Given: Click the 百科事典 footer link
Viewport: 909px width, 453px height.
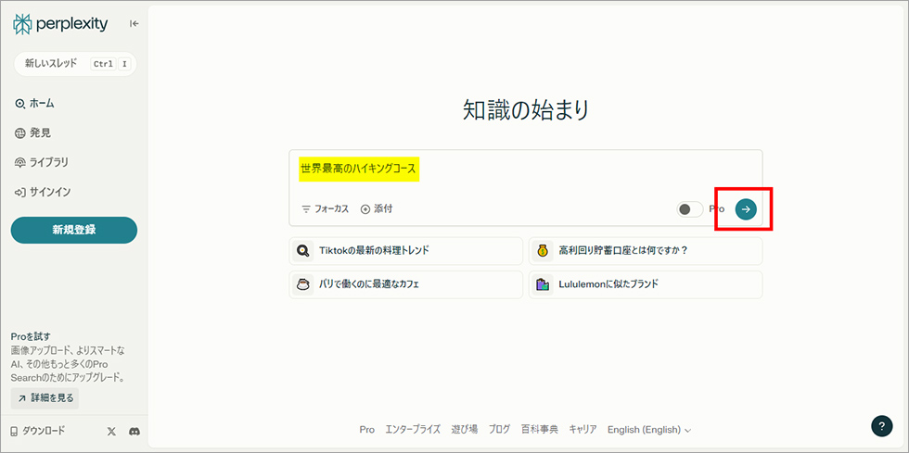Looking at the screenshot, I should click(x=539, y=430).
